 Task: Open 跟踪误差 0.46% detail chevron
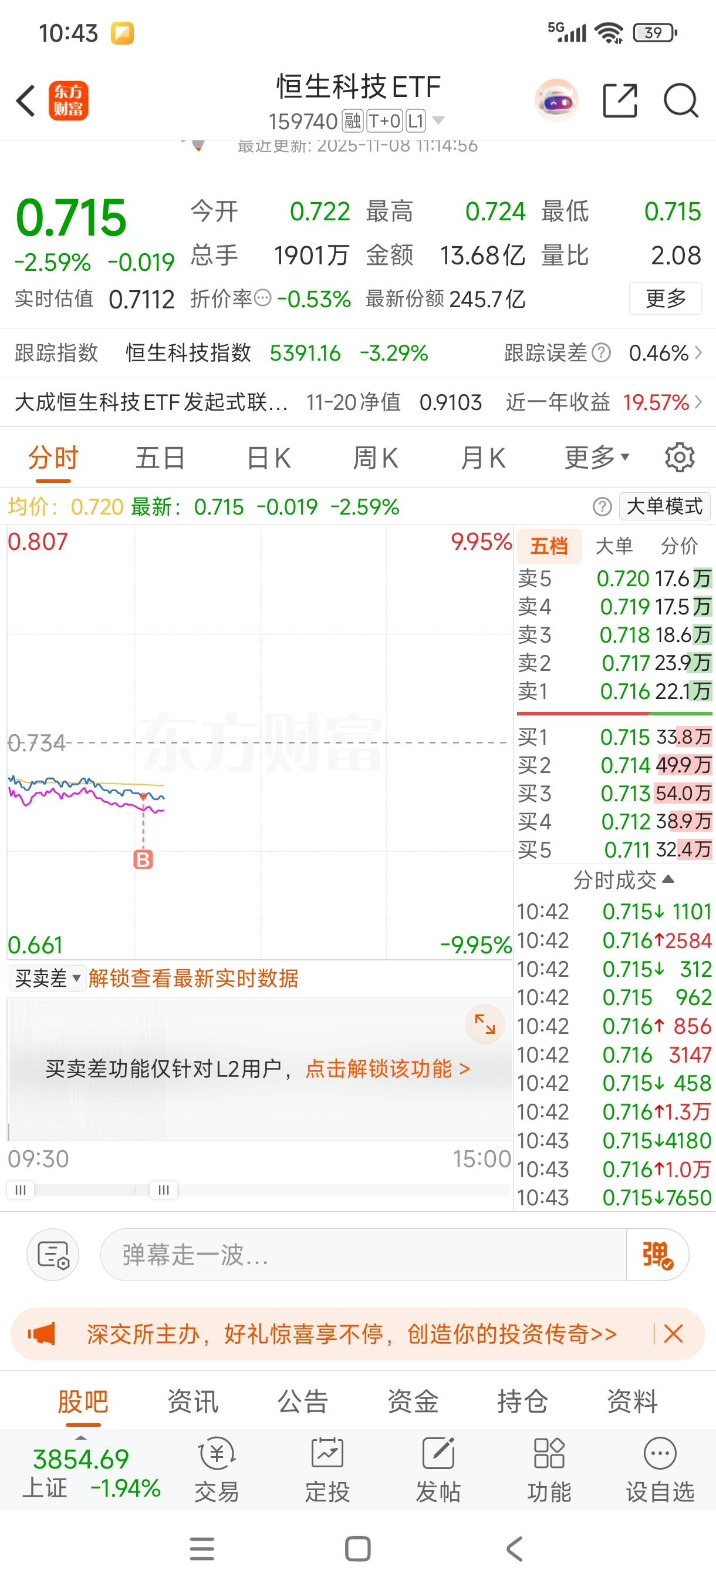698,352
